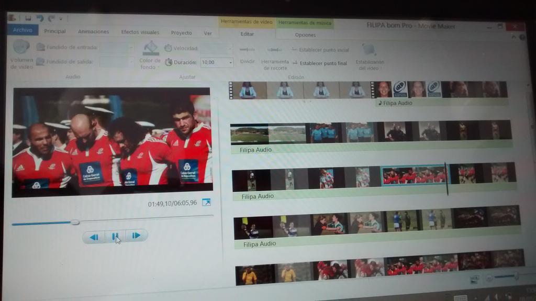Open full-screen preview icon
Viewport: 536px width, 301px height.
click(x=206, y=203)
